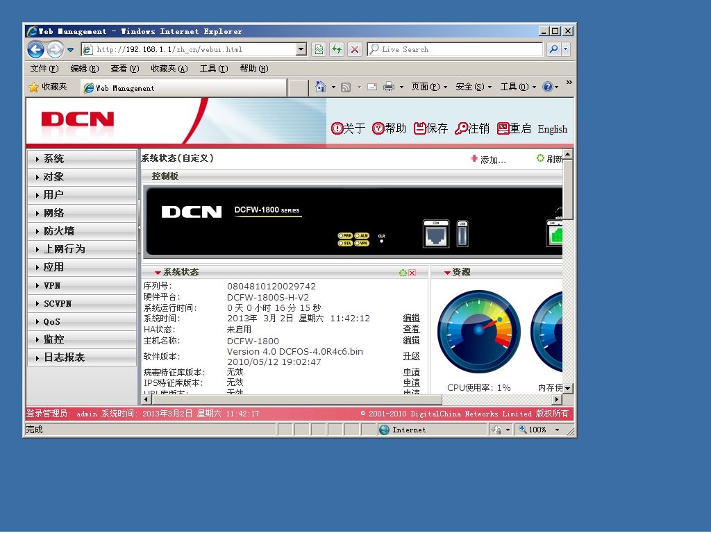Click 编辑 link for 主机名称

click(411, 340)
